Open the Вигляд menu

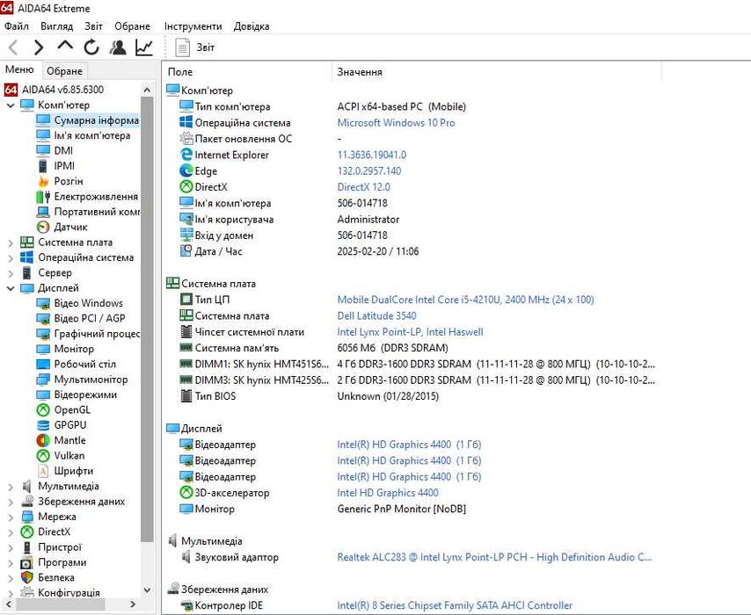point(56,26)
